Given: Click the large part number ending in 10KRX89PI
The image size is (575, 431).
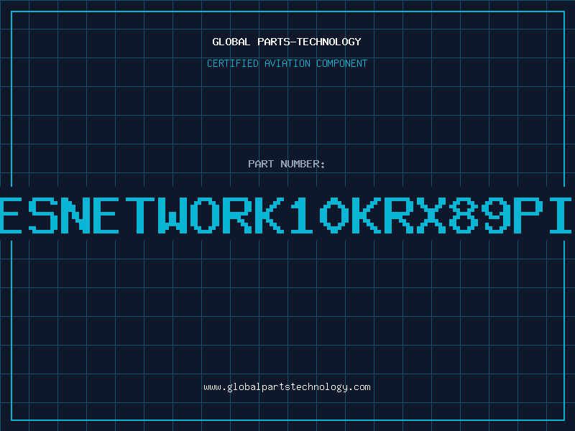Looking at the screenshot, I should [286, 215].
